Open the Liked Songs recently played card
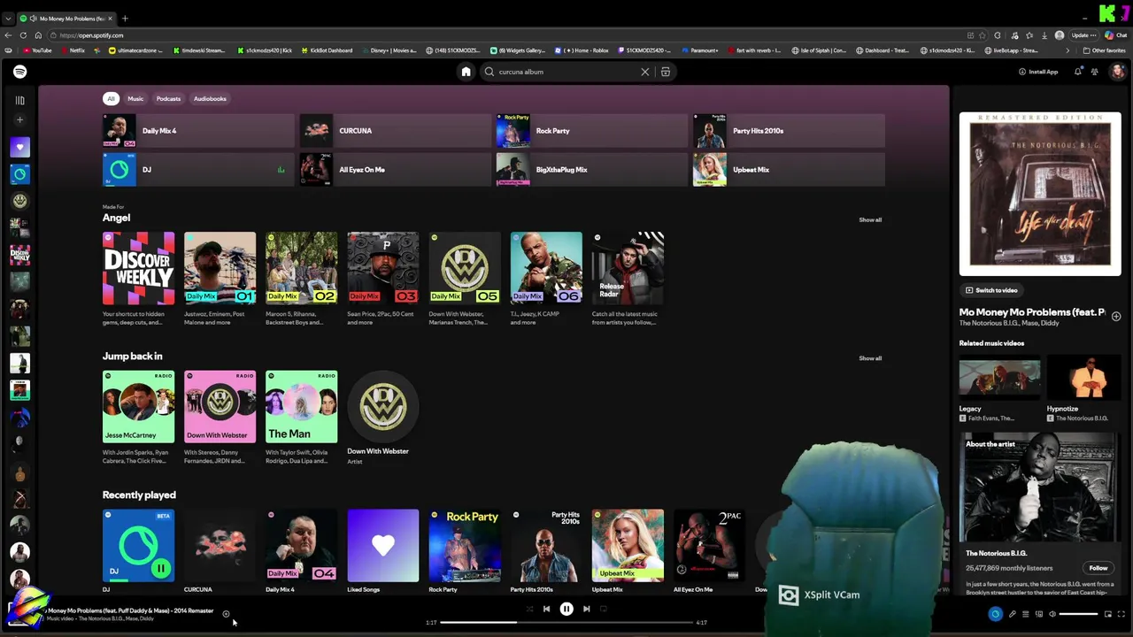The image size is (1133, 637). 382,545
